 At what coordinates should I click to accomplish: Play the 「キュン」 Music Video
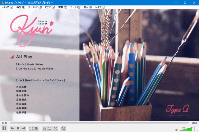coord(29,64)
